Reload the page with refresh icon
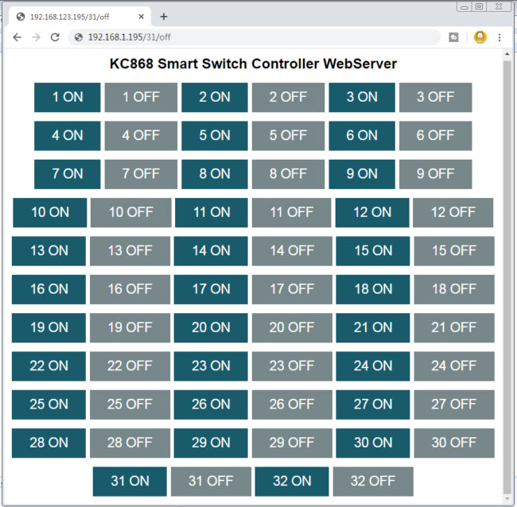This screenshot has height=507, width=517. [55, 37]
